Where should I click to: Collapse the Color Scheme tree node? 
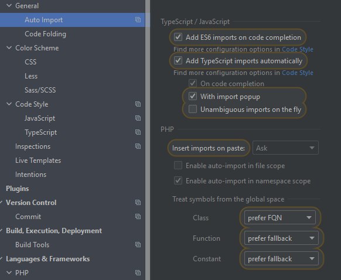(9, 47)
